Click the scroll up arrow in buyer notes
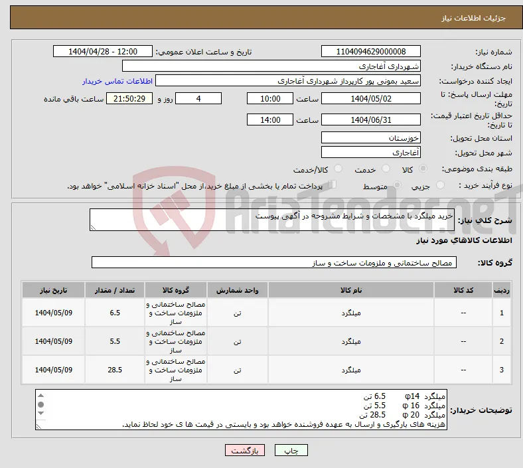The image size is (523, 468). click(40, 396)
